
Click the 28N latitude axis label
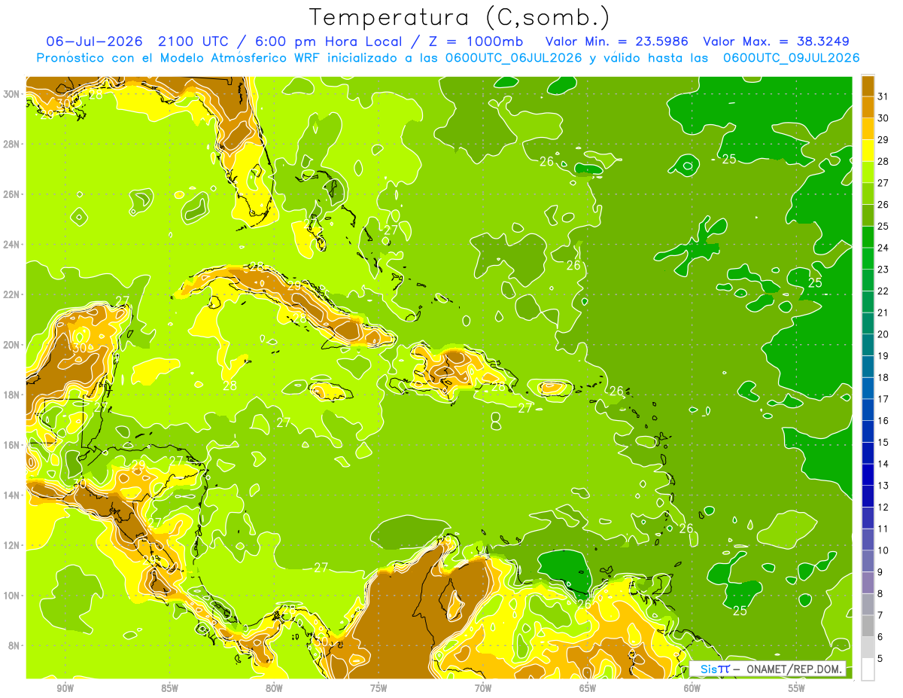coord(11,144)
